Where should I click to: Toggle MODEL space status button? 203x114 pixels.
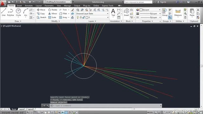coord(150,112)
